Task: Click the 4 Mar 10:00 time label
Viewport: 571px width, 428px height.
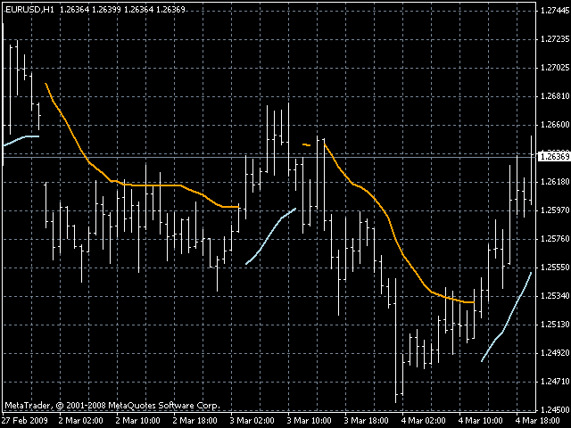Action: [481, 421]
